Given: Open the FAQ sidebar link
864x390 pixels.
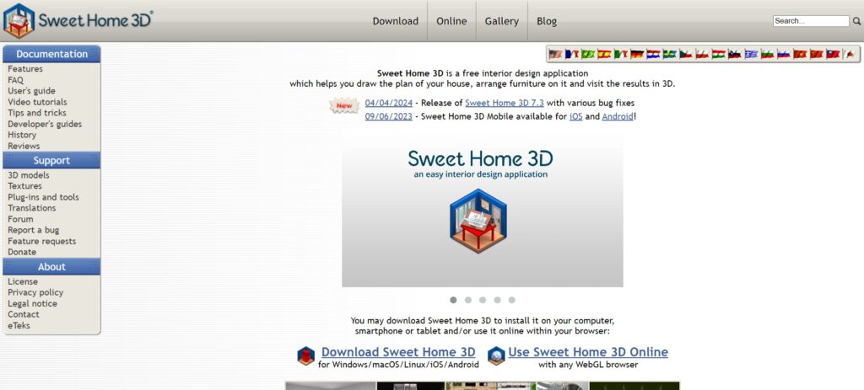Looking at the screenshot, I should (15, 80).
